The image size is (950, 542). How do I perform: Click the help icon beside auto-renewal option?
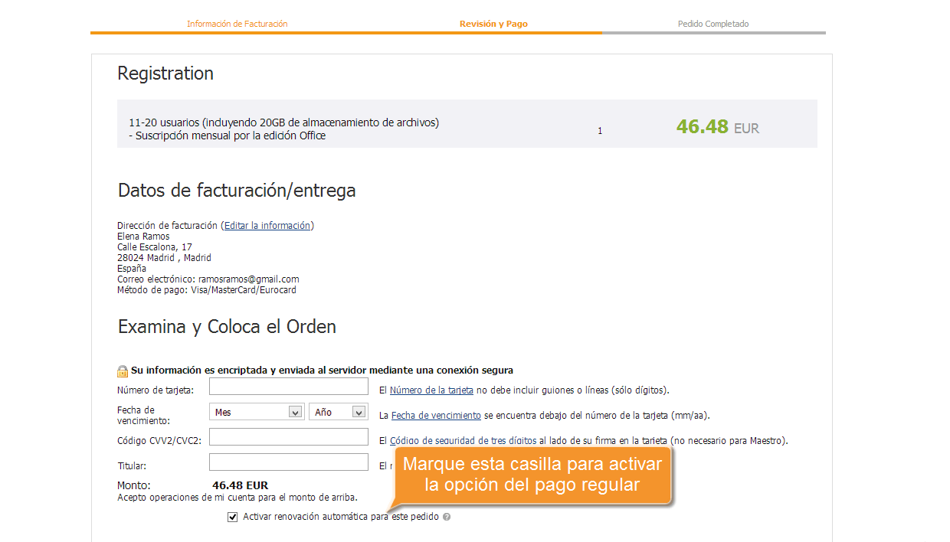447,517
